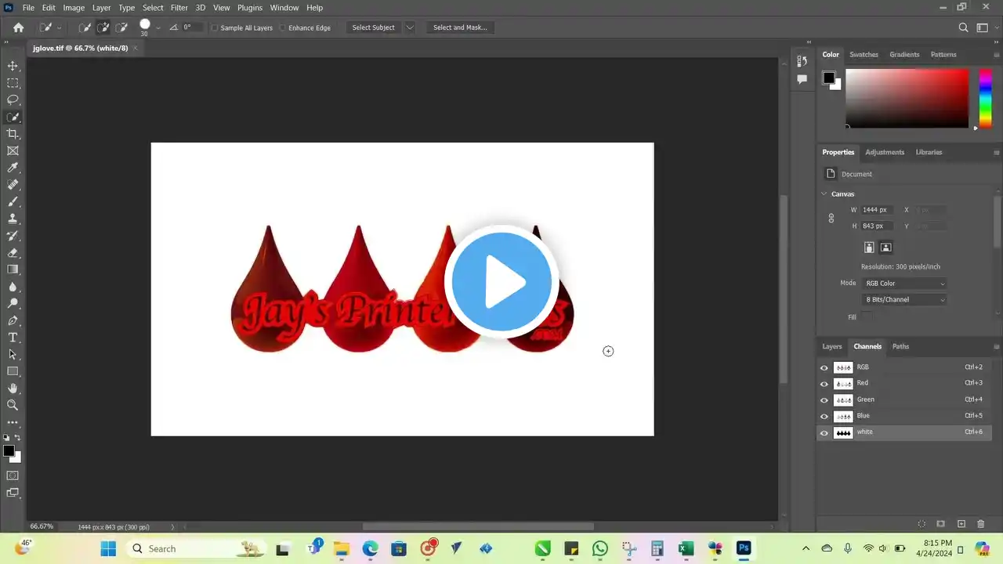
Task: Hide the Red channel visibility eye
Action: [824, 384]
